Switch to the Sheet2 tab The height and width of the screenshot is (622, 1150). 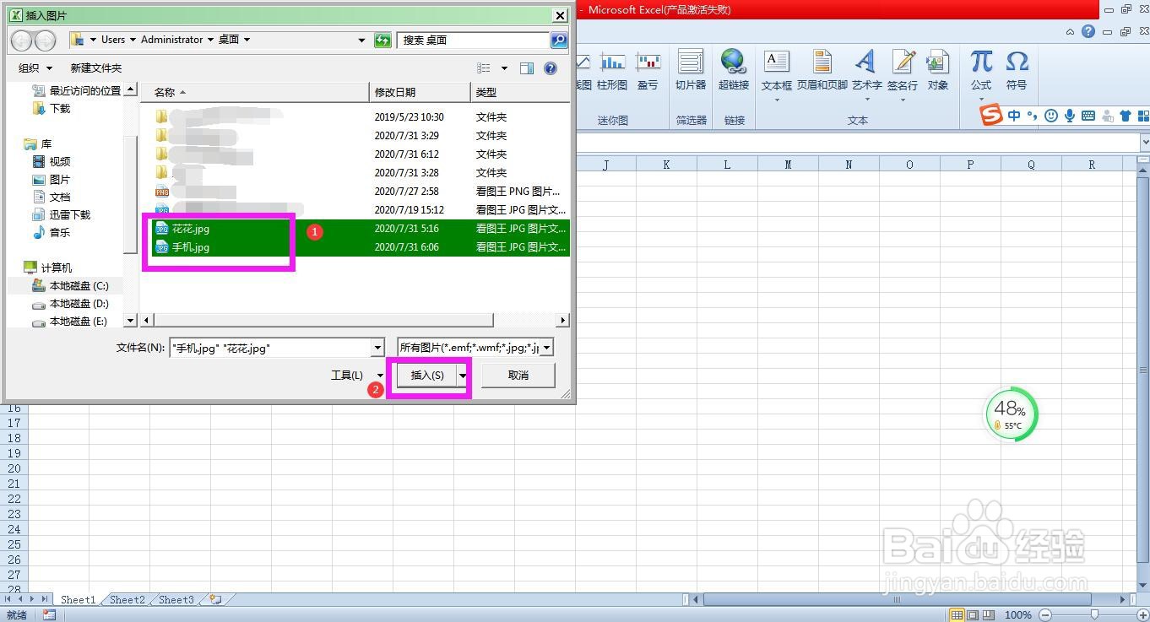(127, 599)
